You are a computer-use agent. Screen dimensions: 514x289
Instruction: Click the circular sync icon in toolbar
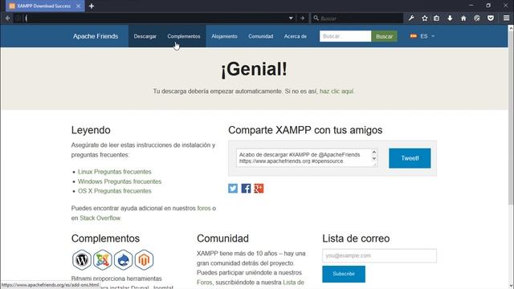click(x=477, y=18)
